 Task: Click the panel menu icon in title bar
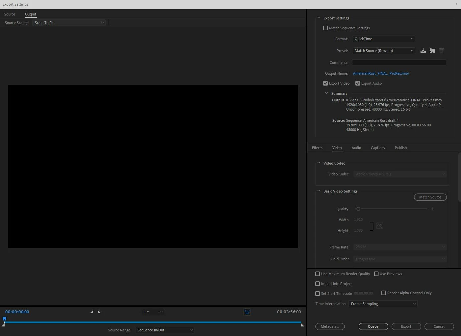pos(457,4)
